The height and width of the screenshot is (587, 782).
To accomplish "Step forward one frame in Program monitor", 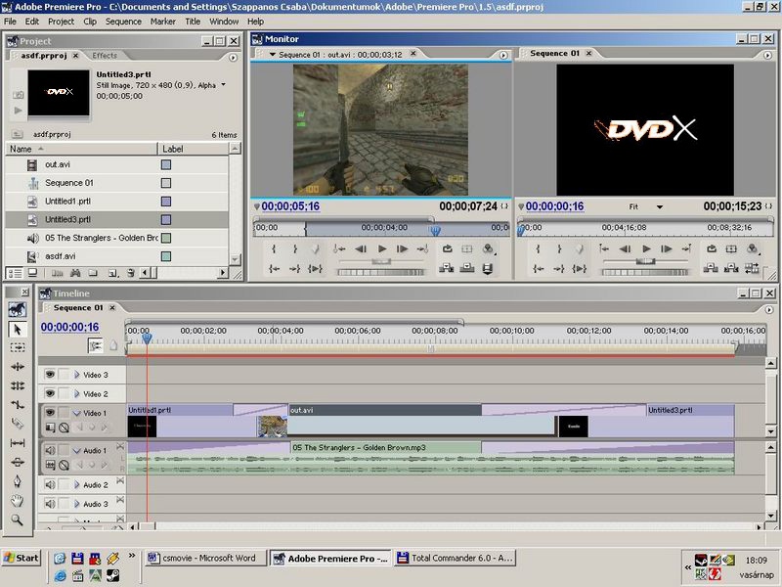I will click(x=667, y=248).
